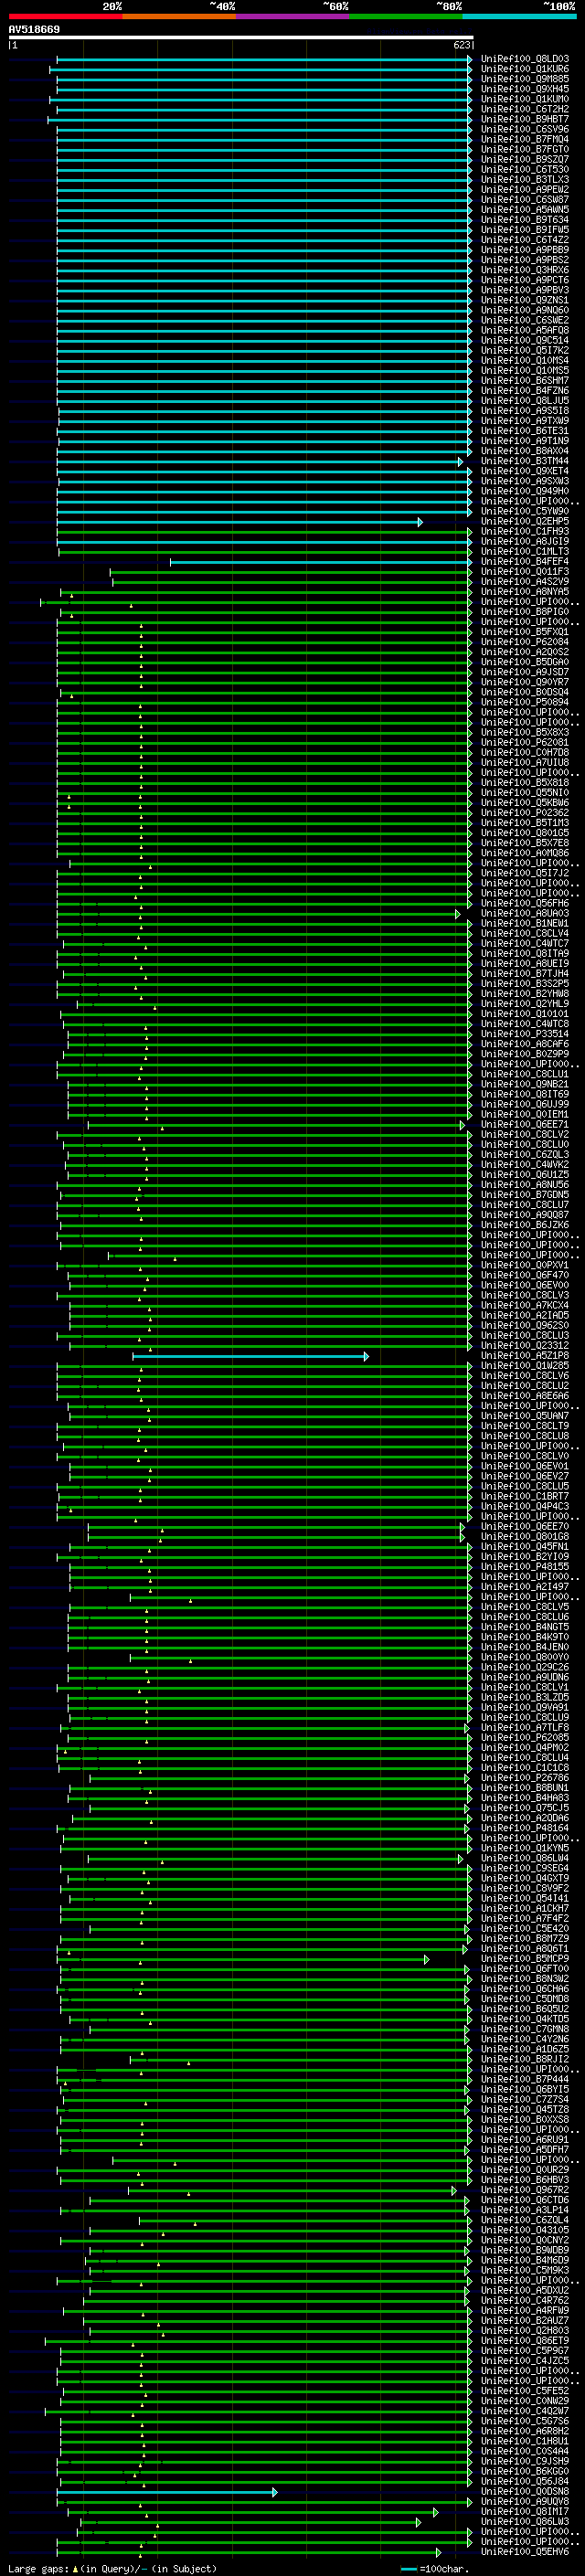Click hit label UniRef100_B7FMQ4
The height and width of the screenshot is (2576, 585).
coord(524,139)
